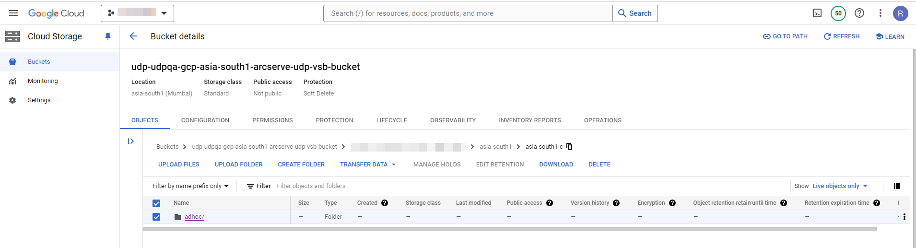Click the DELETE button
Viewport: 916px width, 248px height.
click(x=599, y=165)
